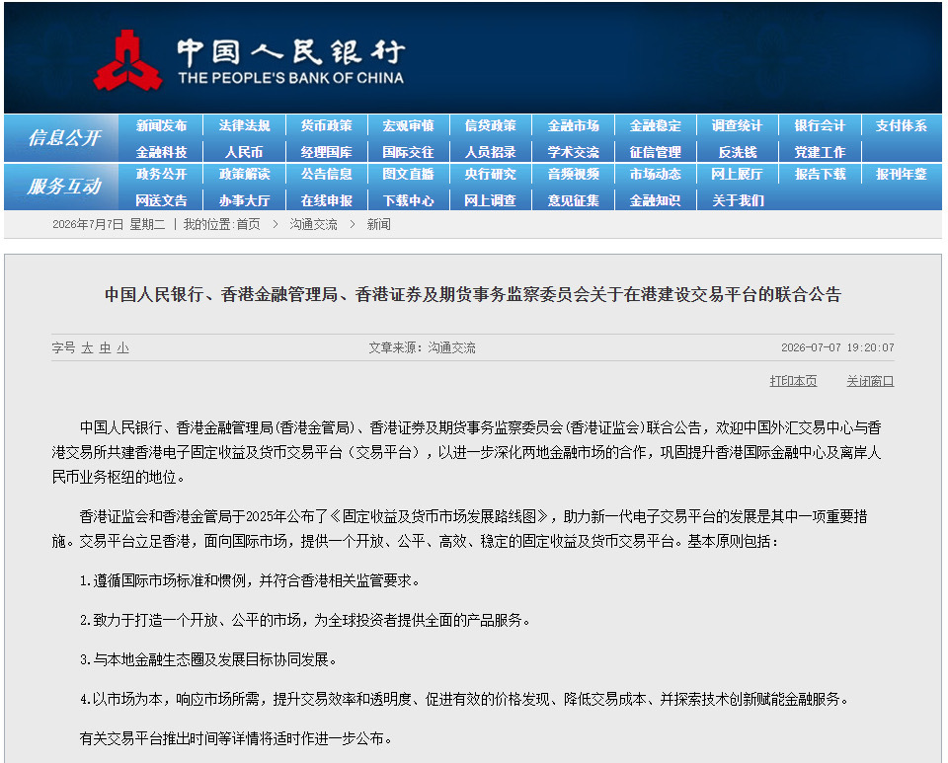The image size is (948, 763).
Task: Go to 金融知识 section
Action: (656, 200)
